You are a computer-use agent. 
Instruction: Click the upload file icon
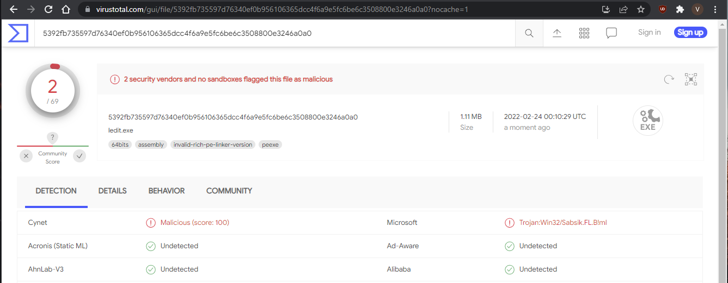557,33
